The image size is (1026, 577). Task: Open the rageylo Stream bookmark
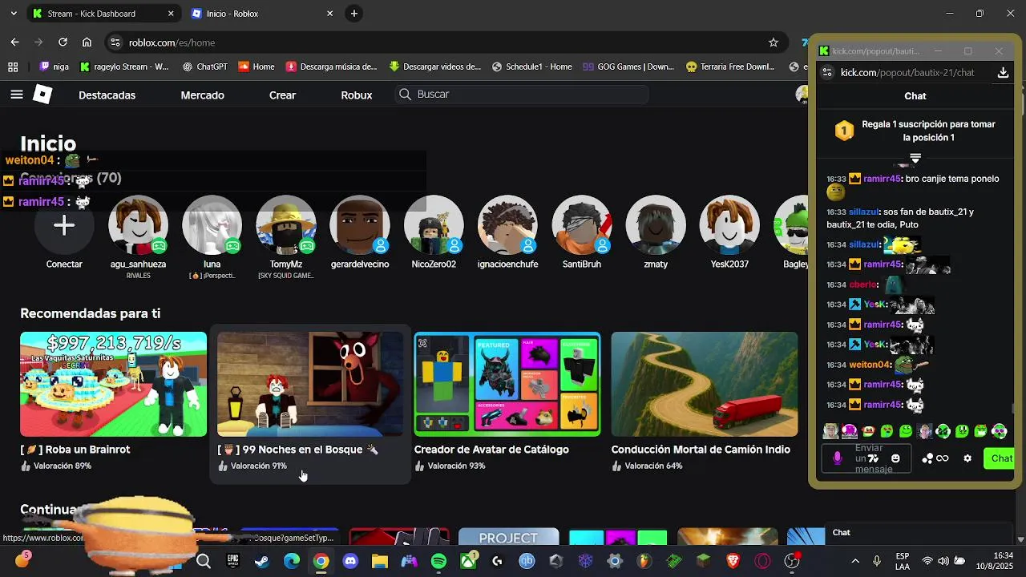[x=124, y=67]
